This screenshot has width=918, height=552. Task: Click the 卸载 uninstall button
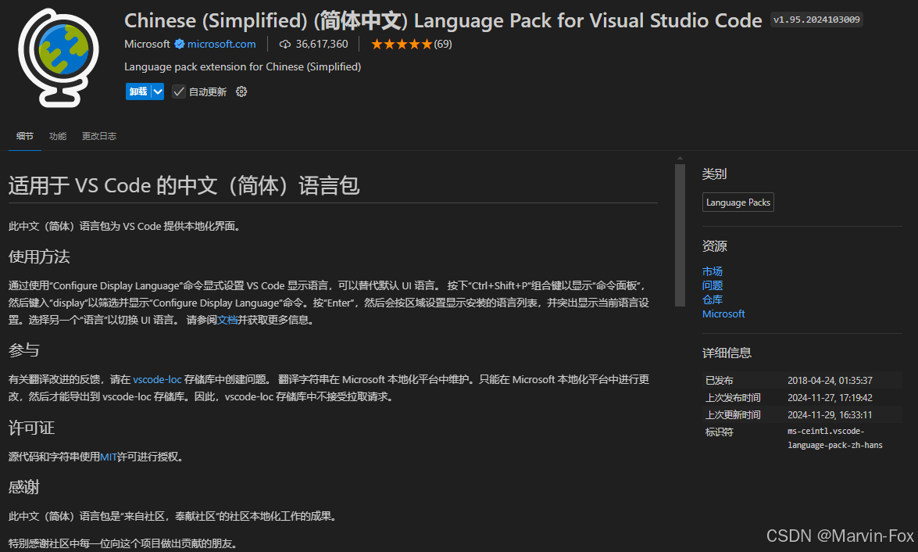coord(138,91)
